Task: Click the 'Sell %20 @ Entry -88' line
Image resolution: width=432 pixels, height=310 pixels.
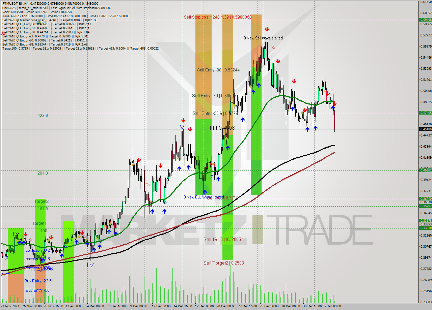Action: (45, 44)
